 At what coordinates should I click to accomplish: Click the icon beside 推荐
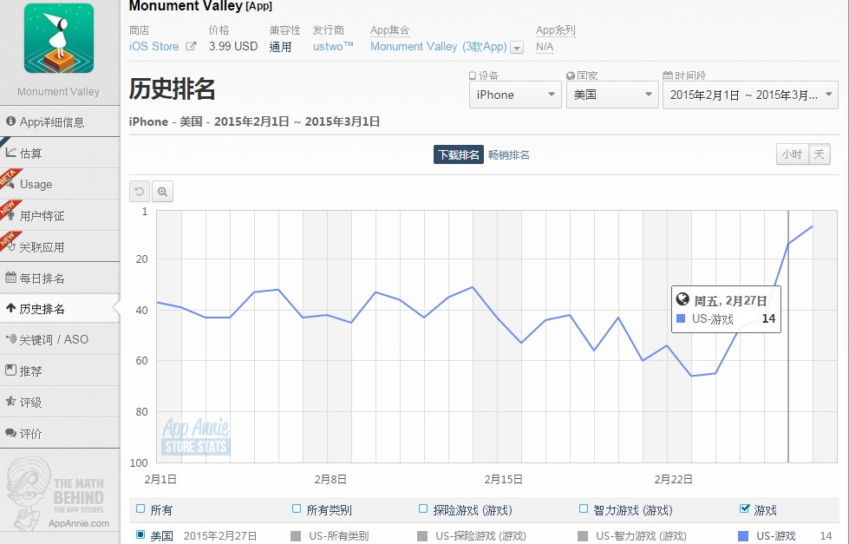pos(10,370)
